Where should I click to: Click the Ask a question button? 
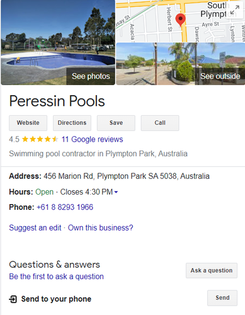point(212,270)
